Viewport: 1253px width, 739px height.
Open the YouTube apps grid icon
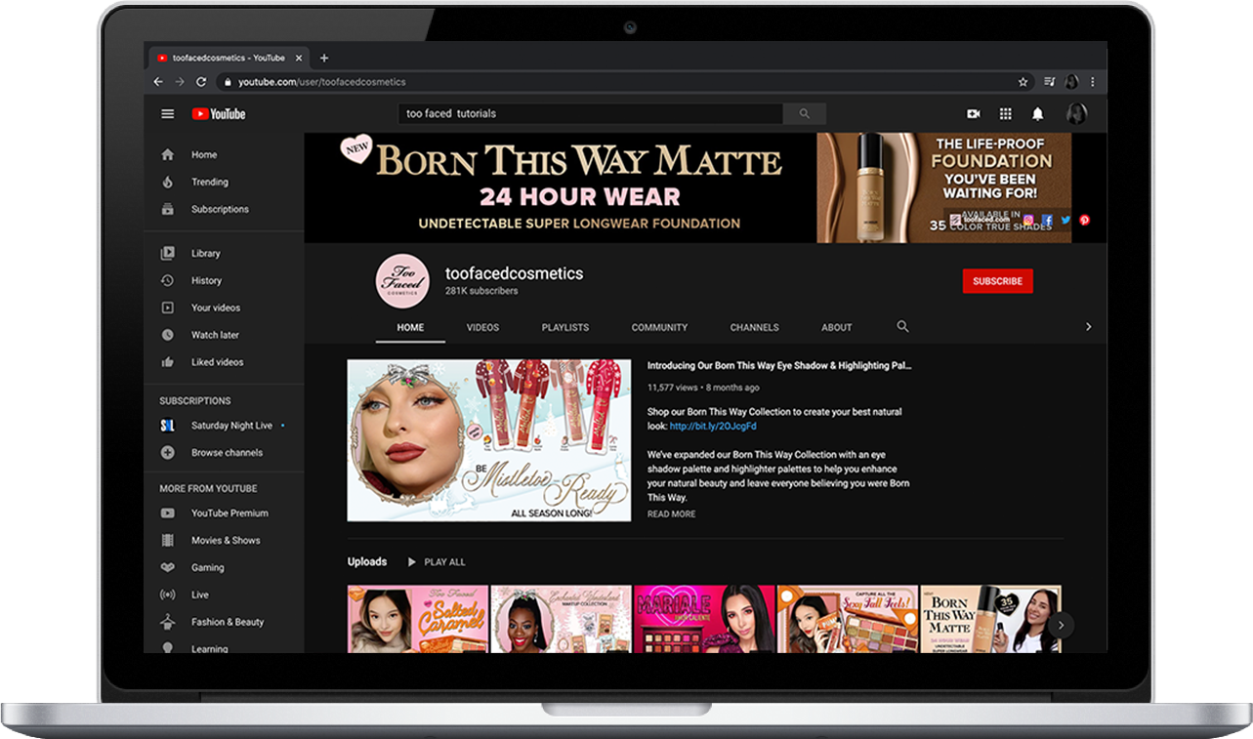[1005, 114]
